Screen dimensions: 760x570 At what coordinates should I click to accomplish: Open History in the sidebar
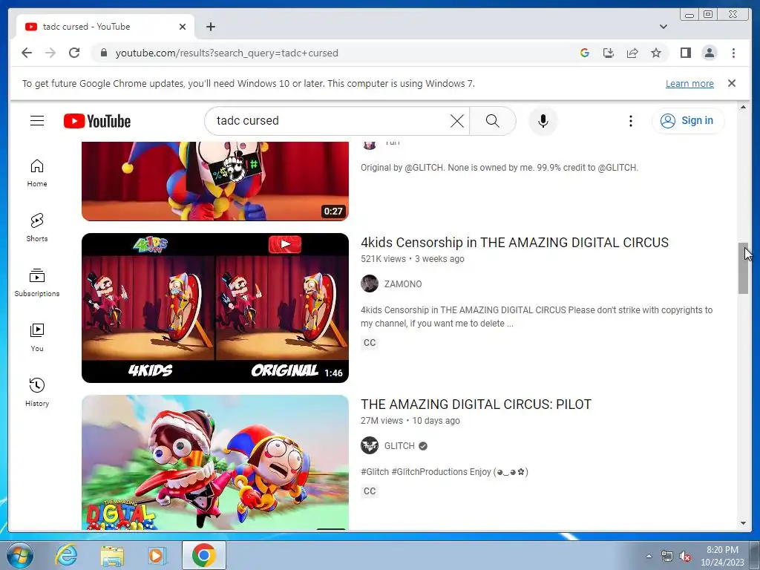point(37,392)
